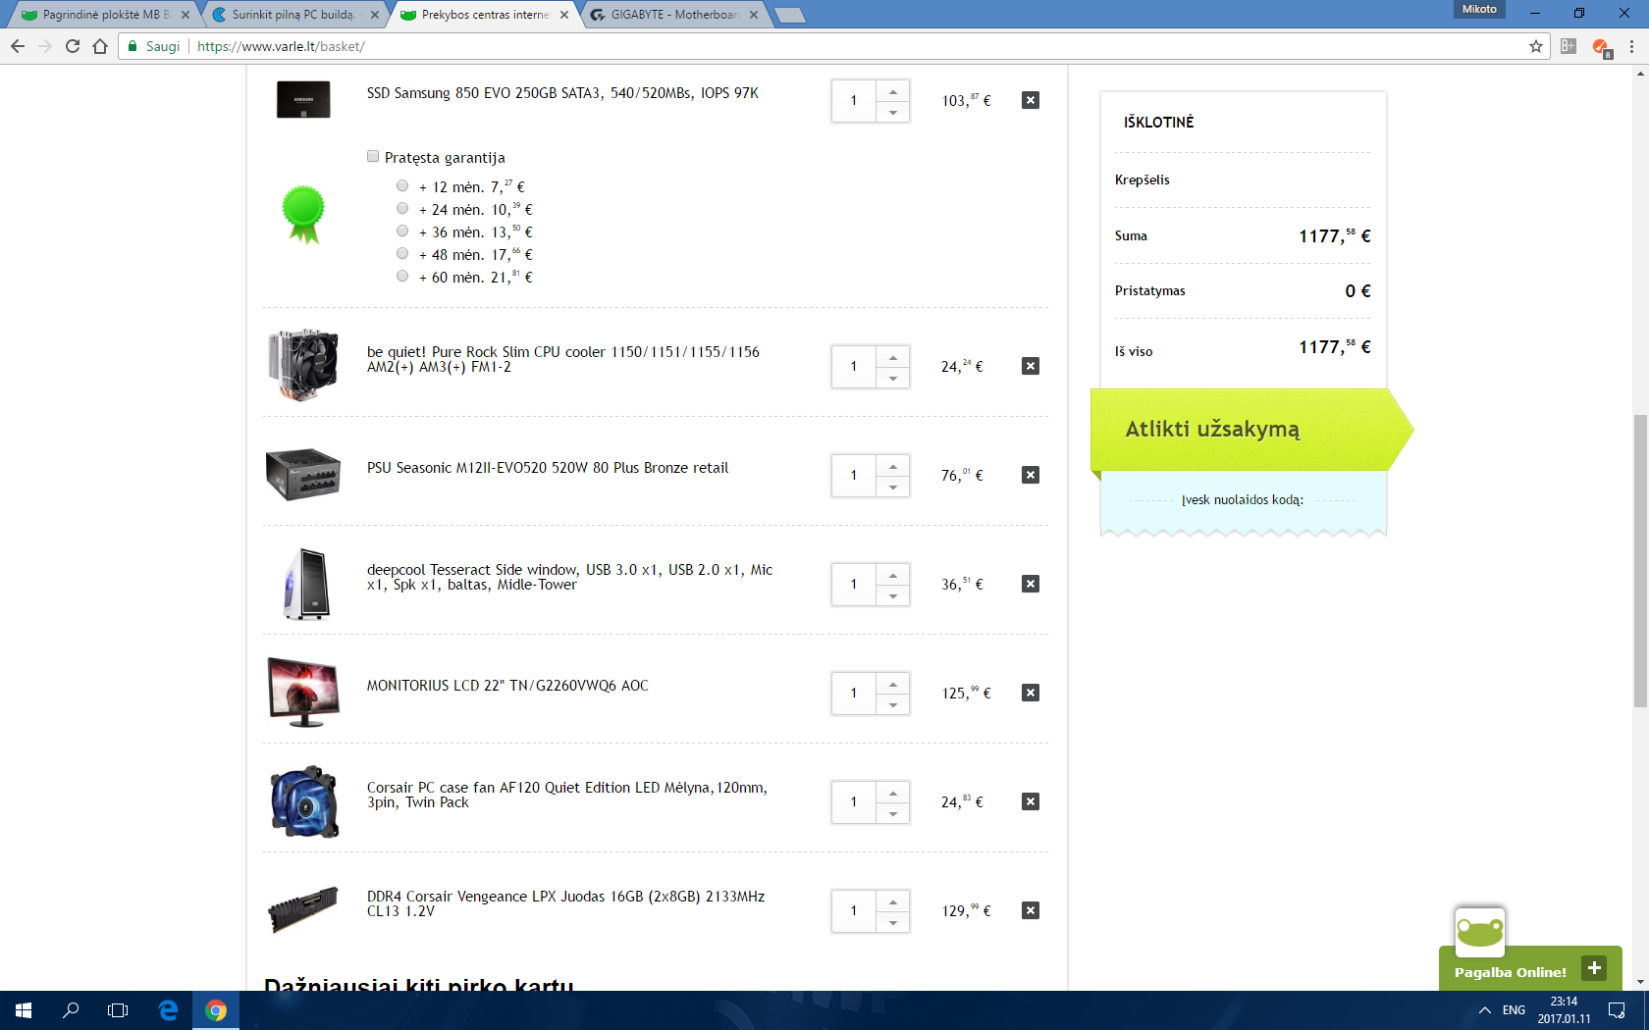Remove SSD Samsung 850 EVO from basket
1649x1030 pixels.
click(1030, 100)
